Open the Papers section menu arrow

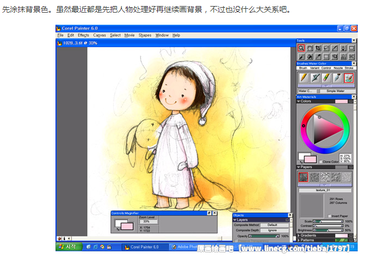[x=351, y=167]
